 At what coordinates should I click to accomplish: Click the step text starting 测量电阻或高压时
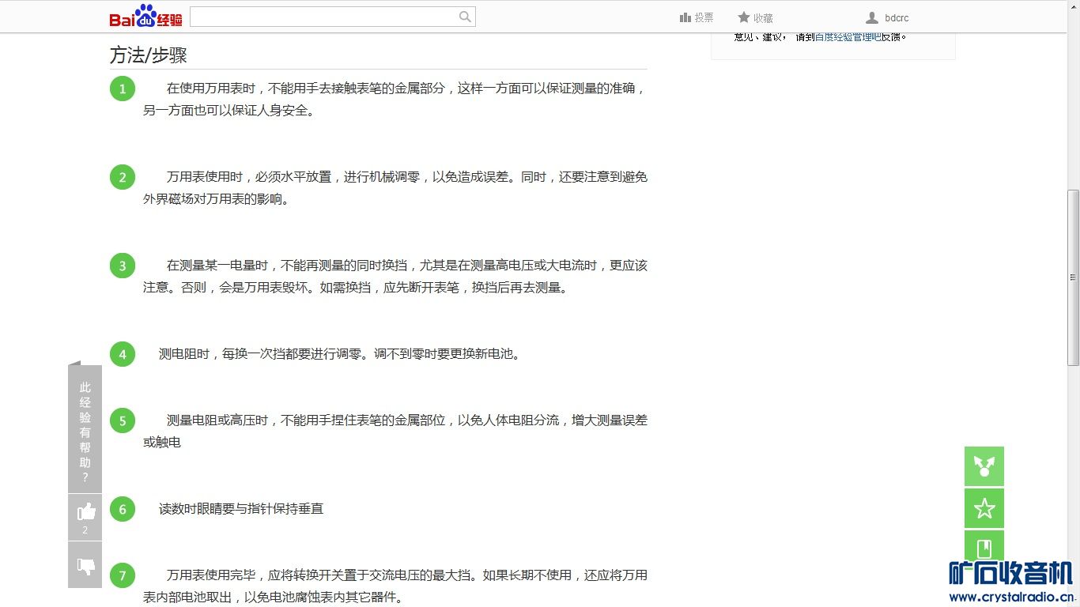point(395,432)
